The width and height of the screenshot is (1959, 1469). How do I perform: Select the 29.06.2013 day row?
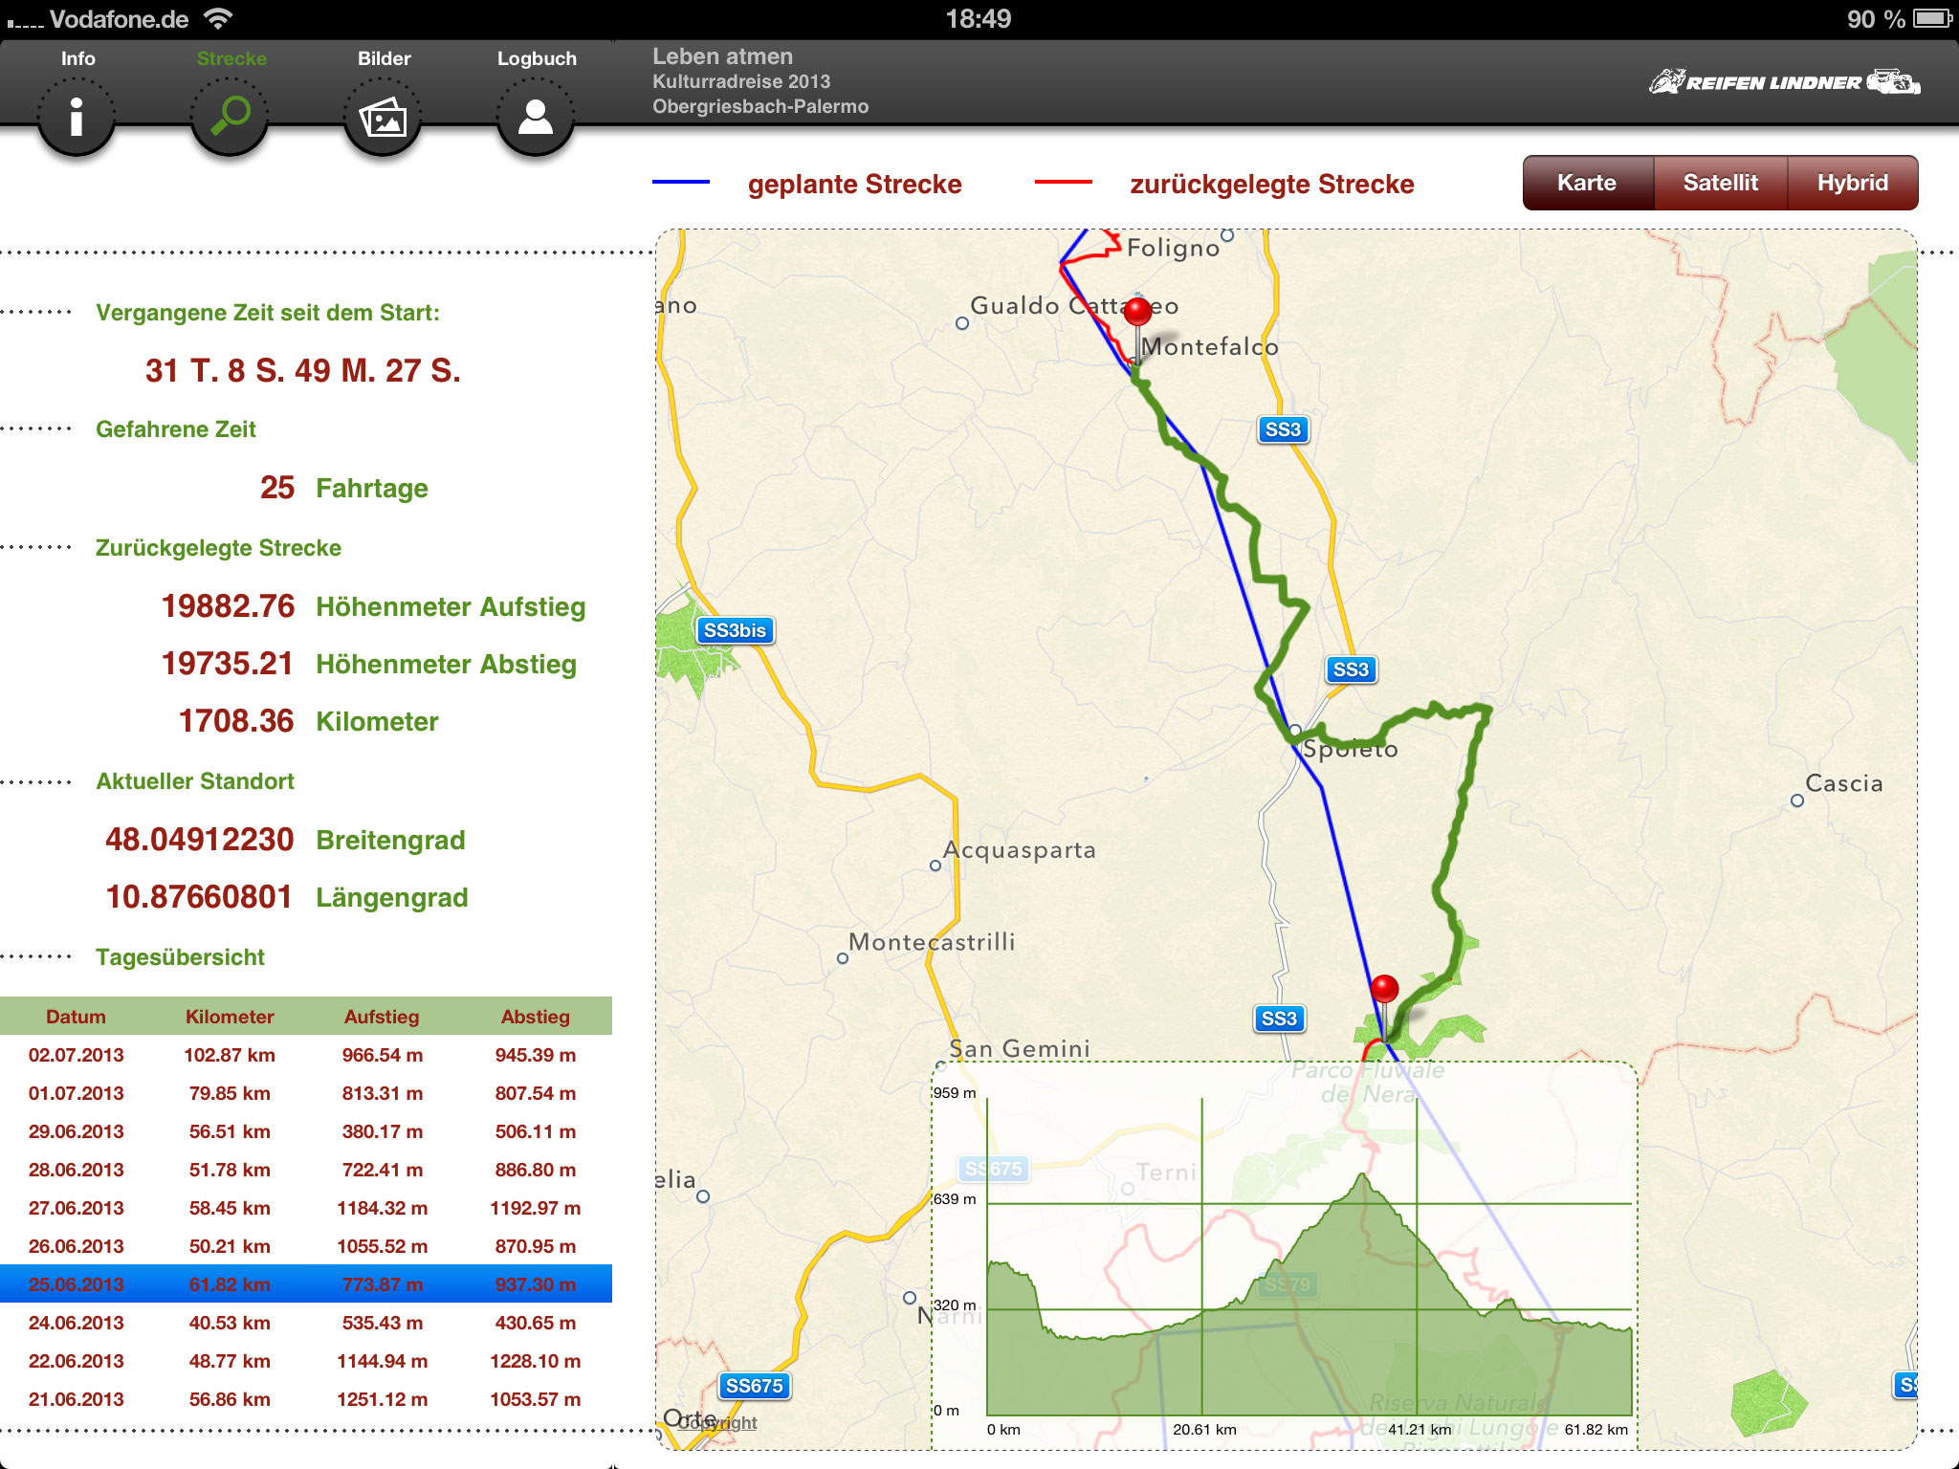pos(306,1131)
